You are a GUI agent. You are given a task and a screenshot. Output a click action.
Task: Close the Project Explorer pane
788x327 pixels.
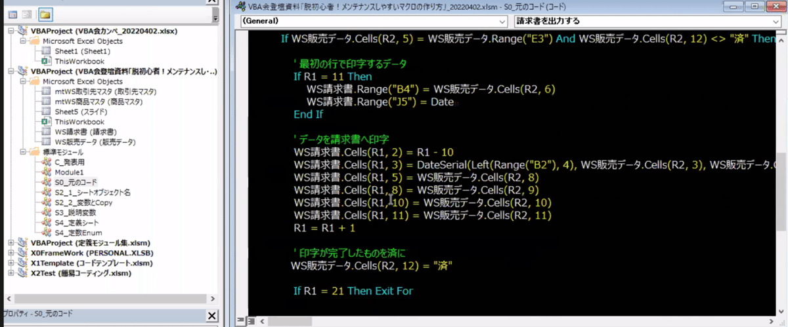[213, 1]
